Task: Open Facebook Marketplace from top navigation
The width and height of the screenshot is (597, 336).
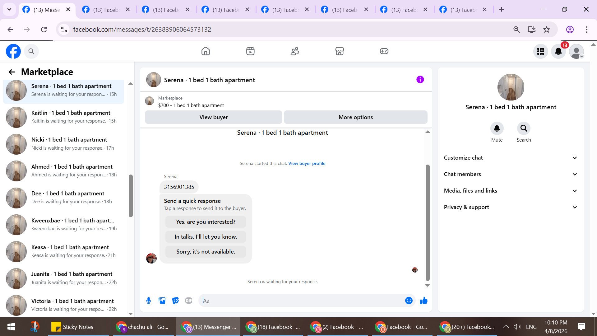Action: click(x=340, y=51)
